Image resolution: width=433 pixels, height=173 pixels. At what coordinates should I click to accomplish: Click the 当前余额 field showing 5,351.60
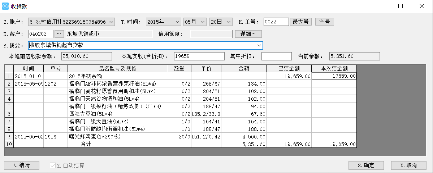[x=355, y=56]
